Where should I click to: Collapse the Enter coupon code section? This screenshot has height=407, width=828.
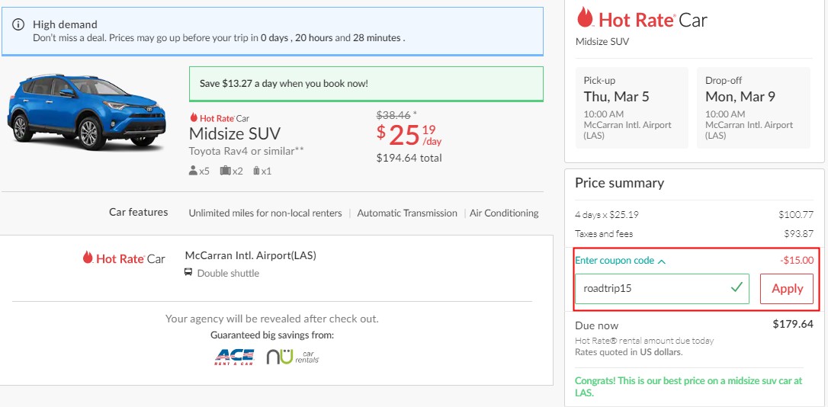620,261
